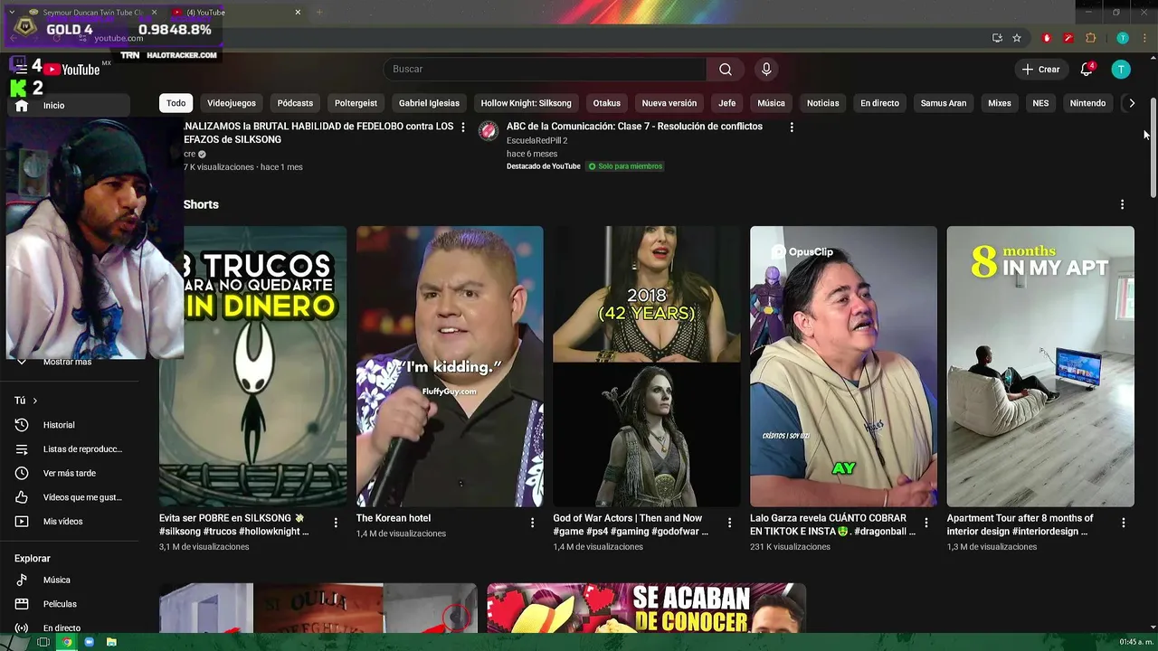Click the search magnifier button
Viewport: 1158px width, 651px height.
726,70
